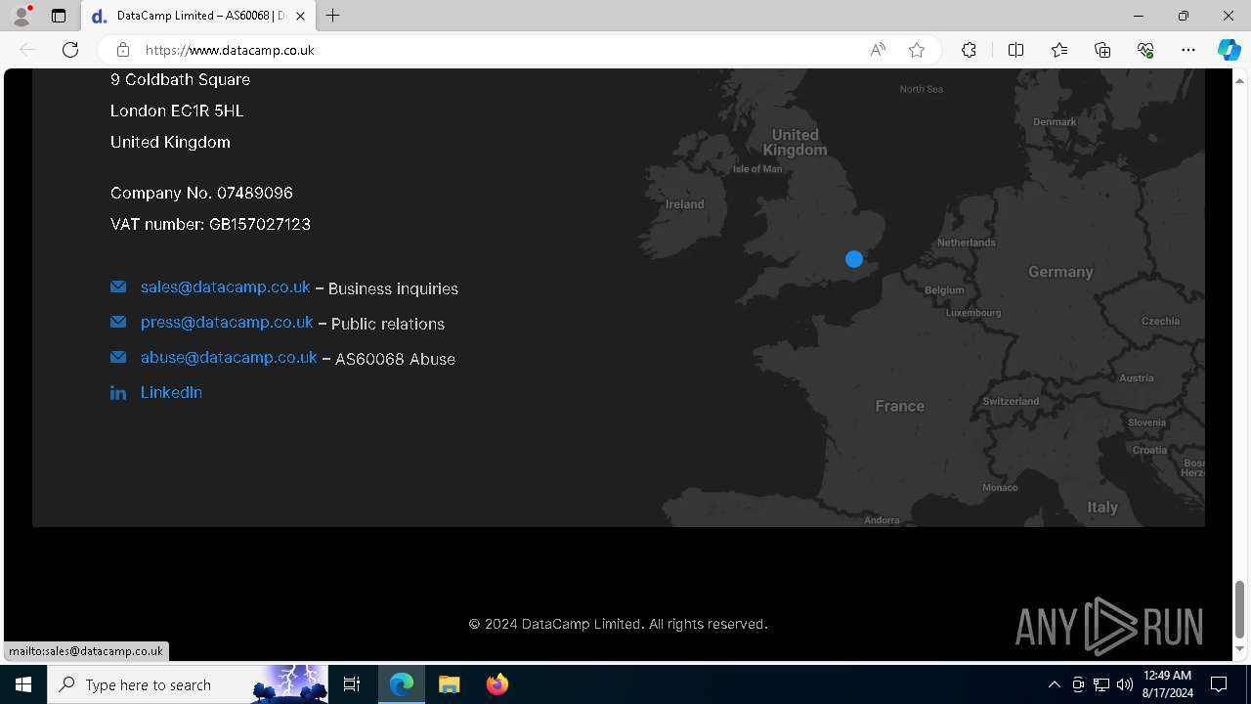Open Settings and more menu
This screenshot has height=704, width=1251.
point(1188,50)
